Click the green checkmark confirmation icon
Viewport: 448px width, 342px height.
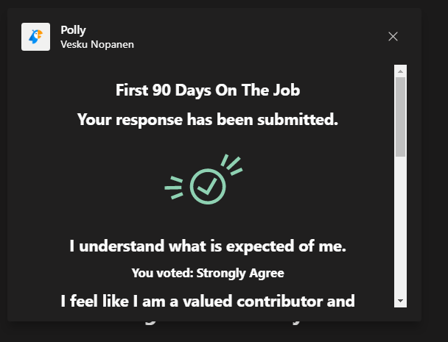pyautogui.click(x=208, y=186)
